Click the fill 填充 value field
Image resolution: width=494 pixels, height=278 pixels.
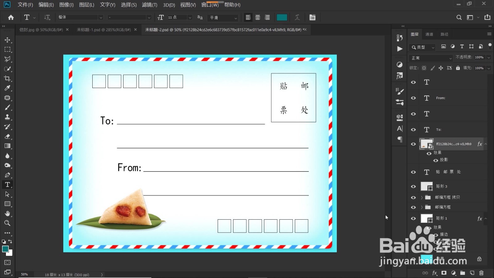[x=479, y=68]
